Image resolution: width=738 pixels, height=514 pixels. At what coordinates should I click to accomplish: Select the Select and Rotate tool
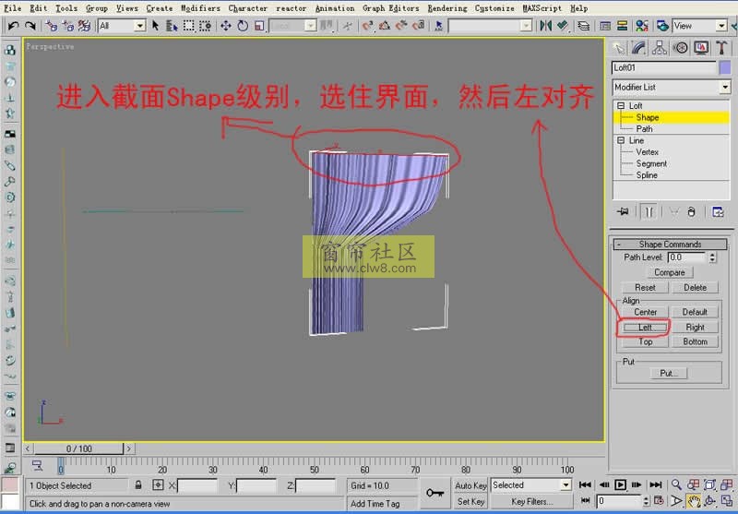pos(243,26)
